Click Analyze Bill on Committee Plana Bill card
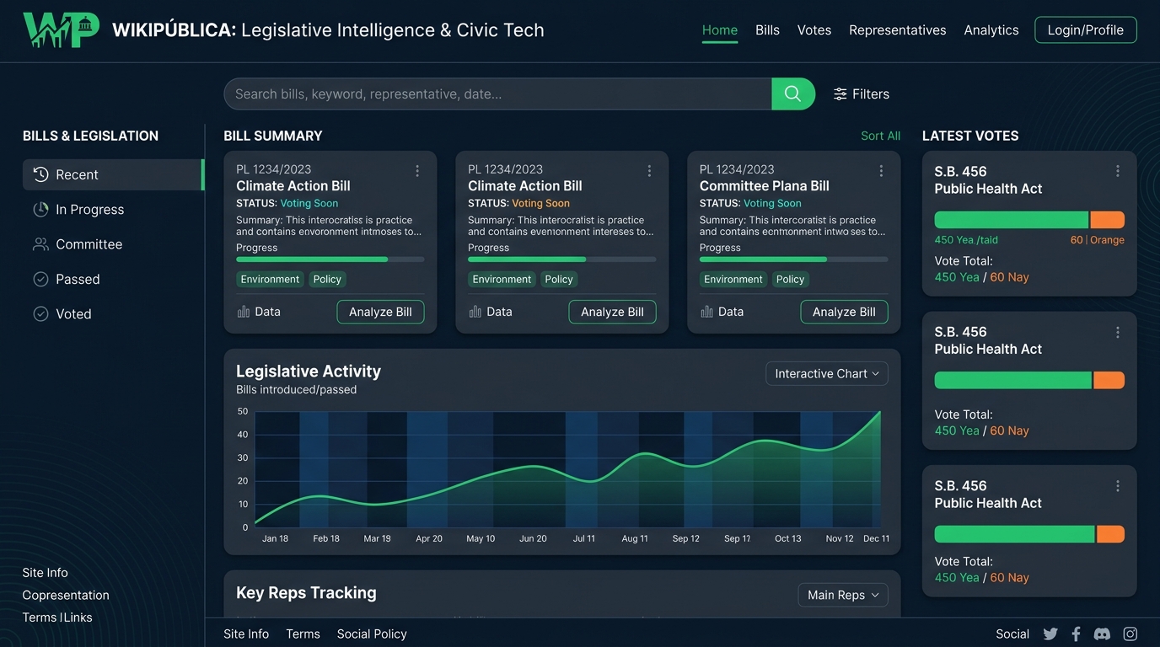 coord(844,312)
